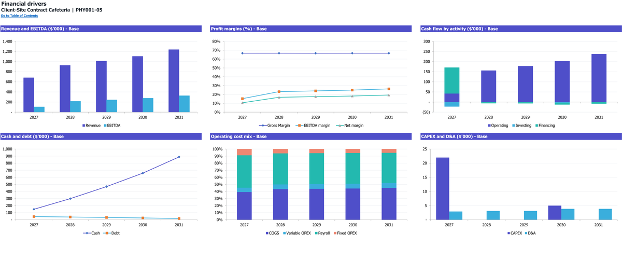Click the 2029 Revenue bar

click(101, 87)
